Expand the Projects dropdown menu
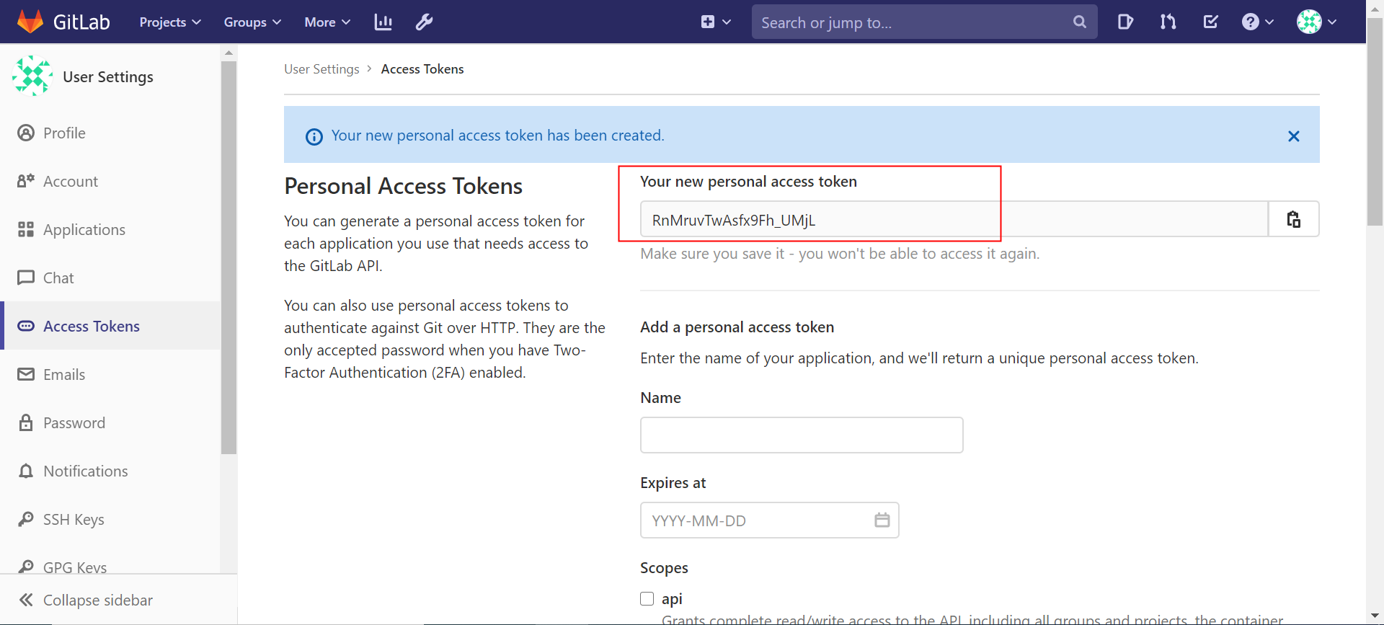 170,22
